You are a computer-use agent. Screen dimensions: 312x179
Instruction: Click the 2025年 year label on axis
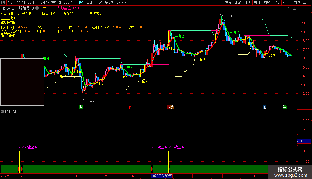click(6, 176)
